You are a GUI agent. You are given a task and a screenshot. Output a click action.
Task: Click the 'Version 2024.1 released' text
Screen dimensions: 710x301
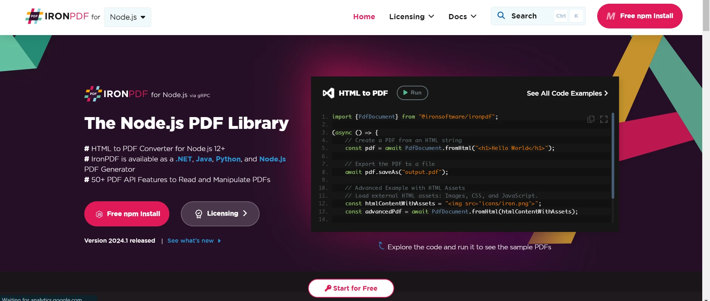point(119,240)
